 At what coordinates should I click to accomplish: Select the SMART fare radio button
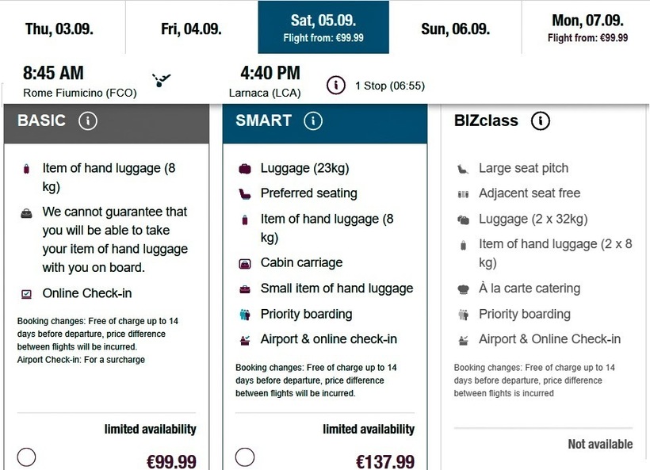[x=245, y=457]
